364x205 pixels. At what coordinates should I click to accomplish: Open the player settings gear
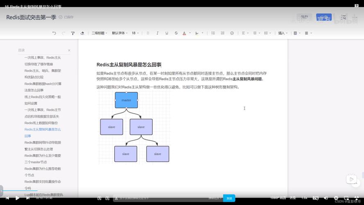336,198
